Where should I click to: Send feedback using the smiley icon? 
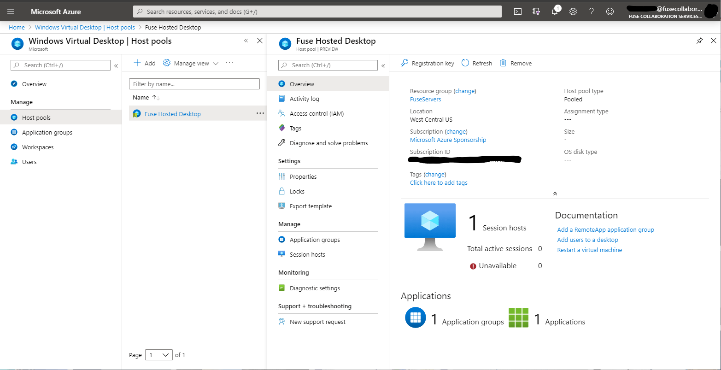point(610,12)
